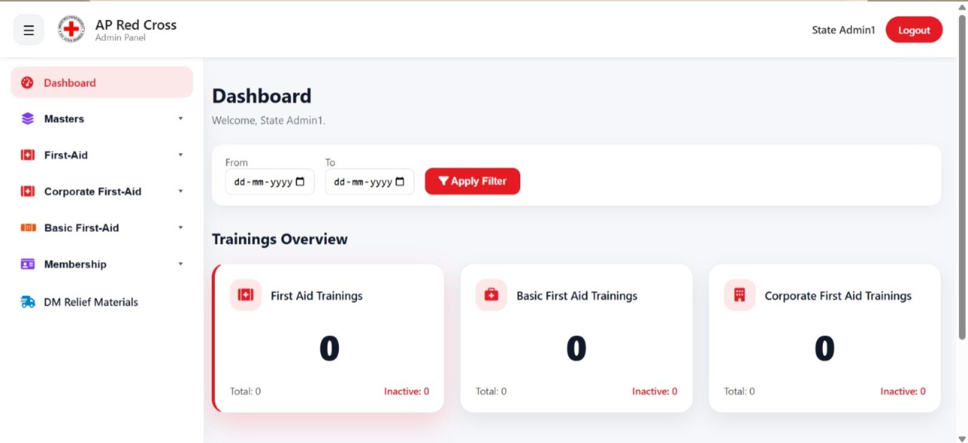Click the First-Aid kit icon in sidebar
The width and height of the screenshot is (968, 443).
pos(28,155)
